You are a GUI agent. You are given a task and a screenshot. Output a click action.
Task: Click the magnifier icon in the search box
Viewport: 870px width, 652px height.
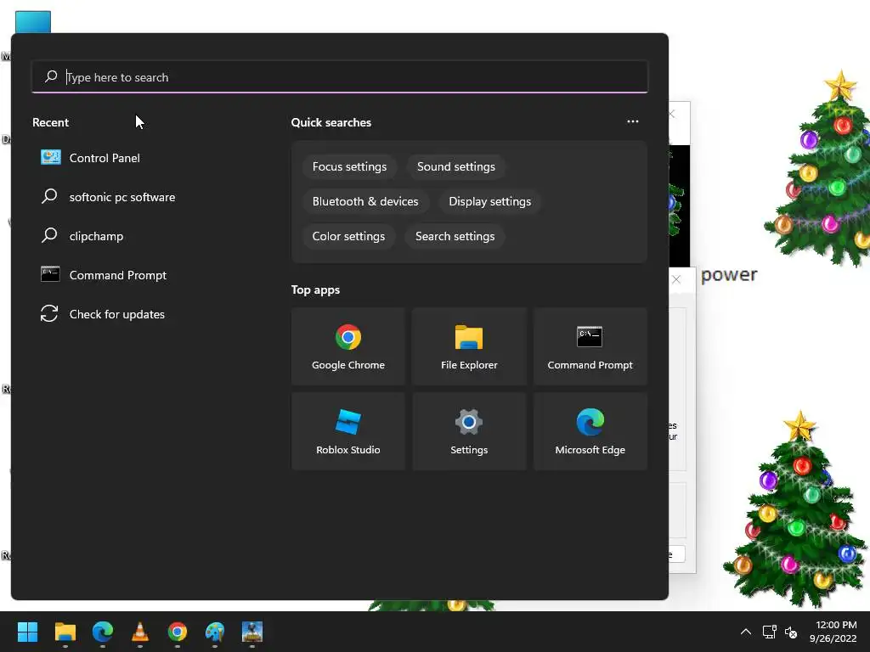coord(51,76)
